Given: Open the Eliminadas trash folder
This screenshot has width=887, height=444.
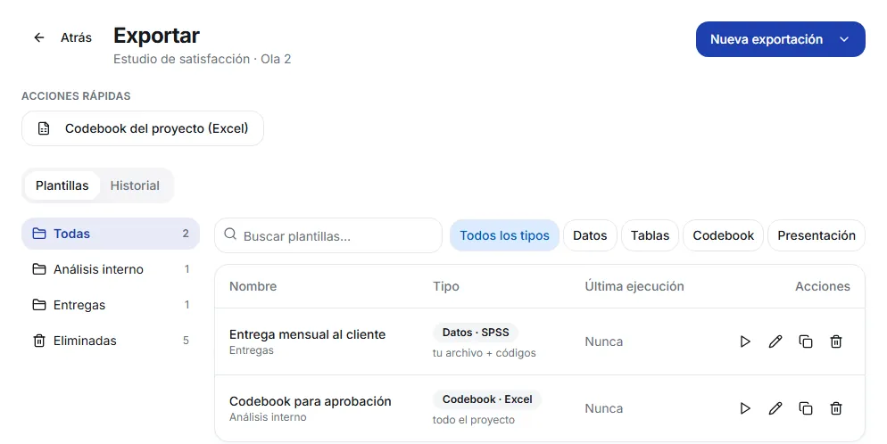Looking at the screenshot, I should click(111, 340).
